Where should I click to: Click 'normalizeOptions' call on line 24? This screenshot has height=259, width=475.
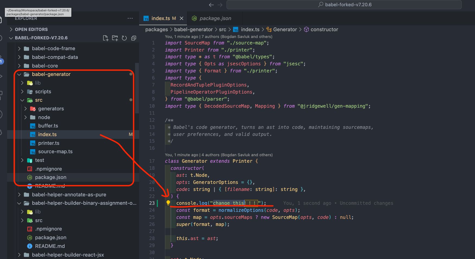(241, 210)
